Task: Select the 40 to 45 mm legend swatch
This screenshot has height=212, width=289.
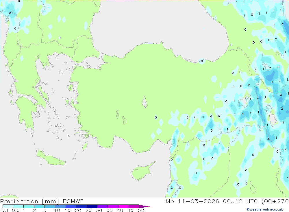Action: coord(123,206)
